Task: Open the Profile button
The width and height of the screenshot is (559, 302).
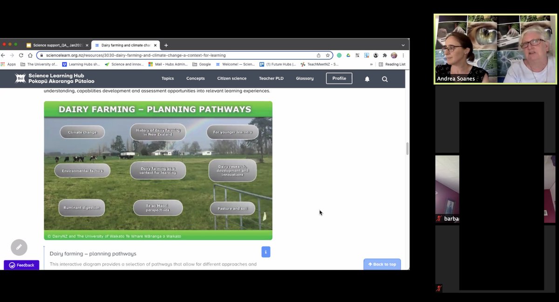Action: coord(339,78)
